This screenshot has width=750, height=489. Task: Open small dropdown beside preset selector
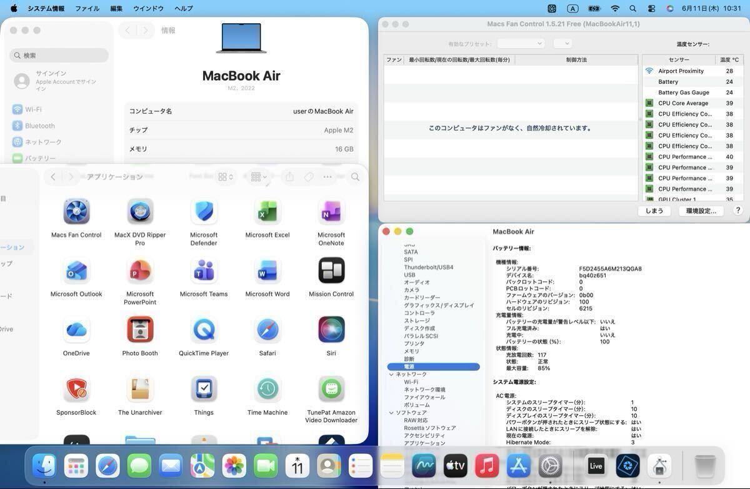point(562,44)
